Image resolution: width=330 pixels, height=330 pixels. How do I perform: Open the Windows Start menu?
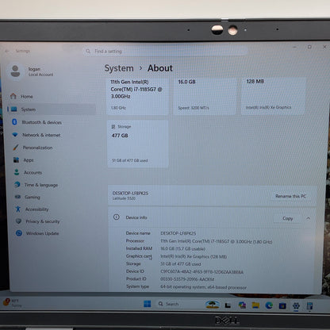tap(148, 304)
